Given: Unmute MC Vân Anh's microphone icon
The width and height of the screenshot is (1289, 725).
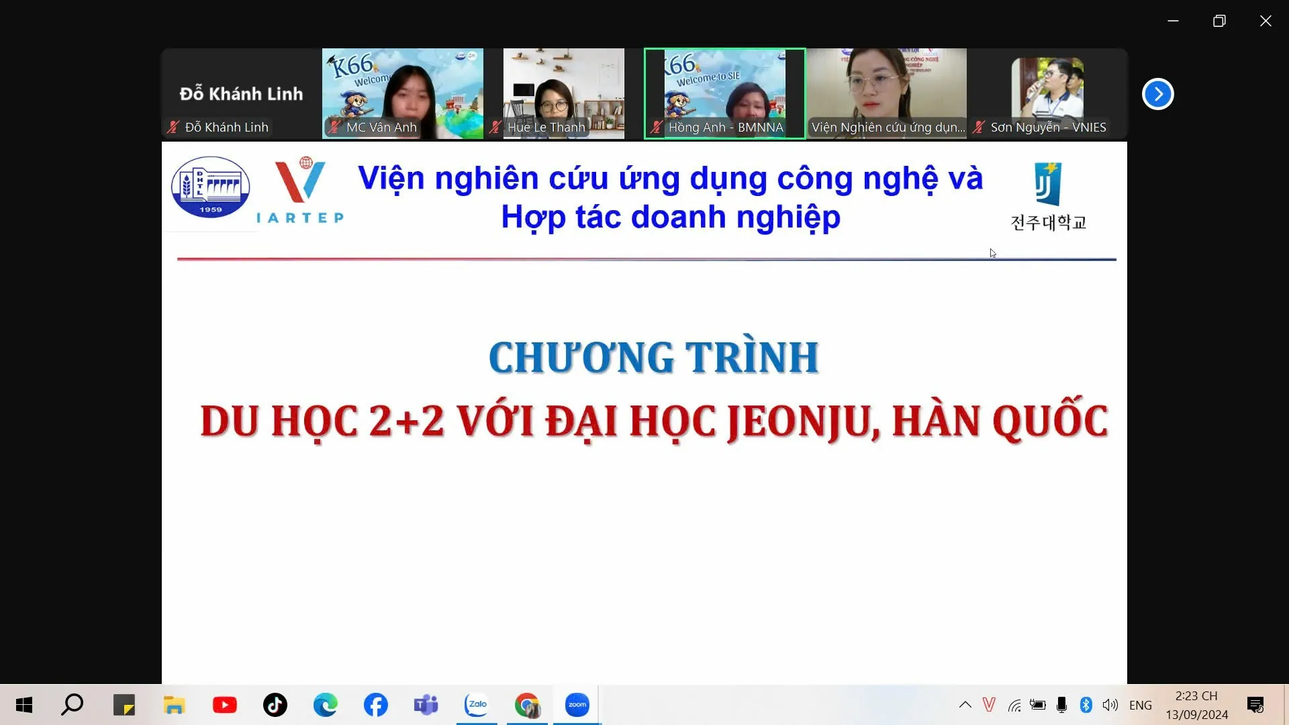Looking at the screenshot, I should point(334,127).
